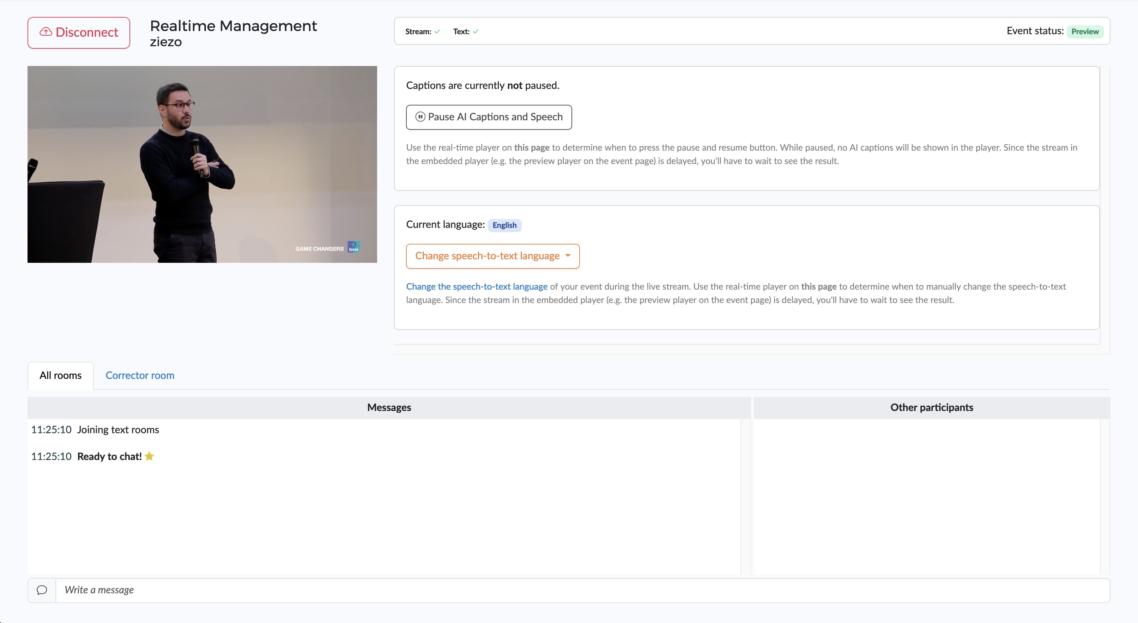Click the Realtime Management heading
1138x623 pixels.
pyautogui.click(x=233, y=26)
